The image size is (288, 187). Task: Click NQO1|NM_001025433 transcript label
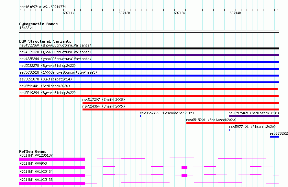36,180
